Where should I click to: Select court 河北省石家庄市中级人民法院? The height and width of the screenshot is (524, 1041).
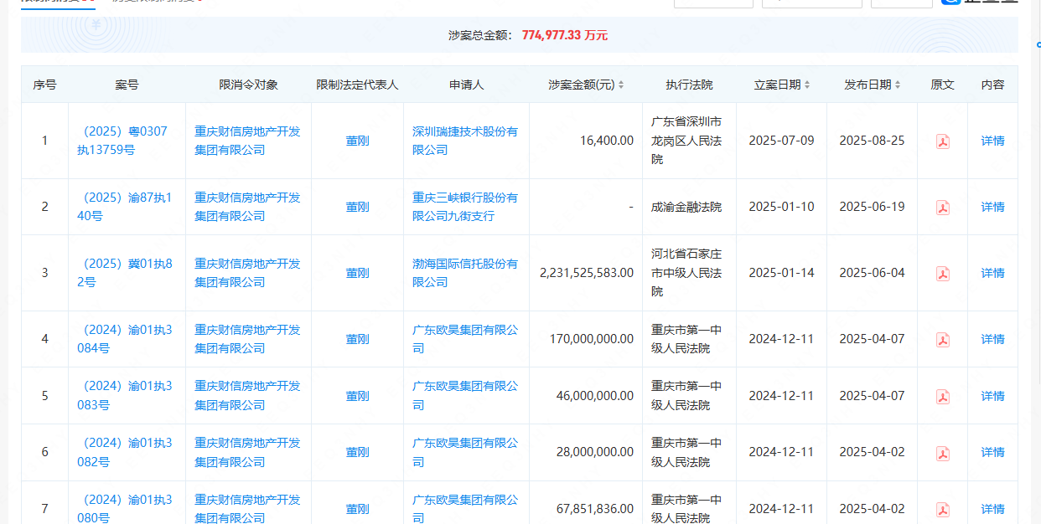pyautogui.click(x=686, y=273)
